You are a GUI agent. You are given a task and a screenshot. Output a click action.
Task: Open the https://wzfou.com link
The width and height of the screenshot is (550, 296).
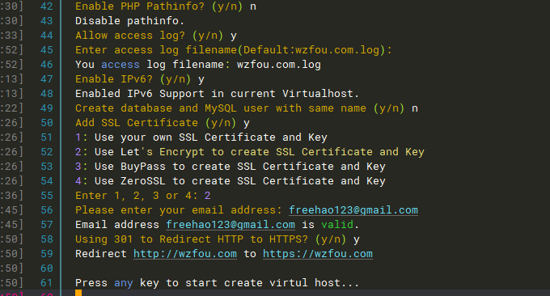click(318, 254)
